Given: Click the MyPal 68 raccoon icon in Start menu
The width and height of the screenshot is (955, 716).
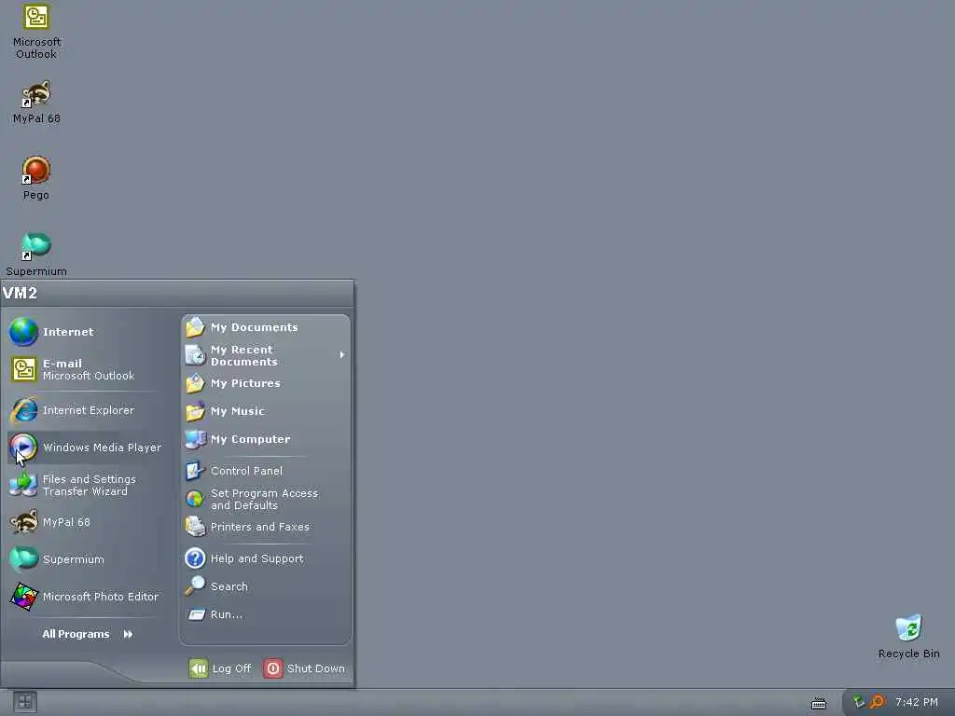Looking at the screenshot, I should point(23,522).
